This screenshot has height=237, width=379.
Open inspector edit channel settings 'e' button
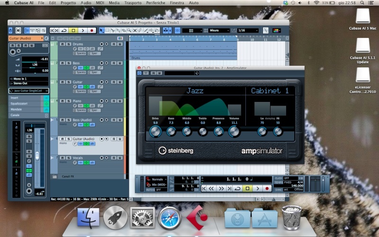[x=46, y=38]
